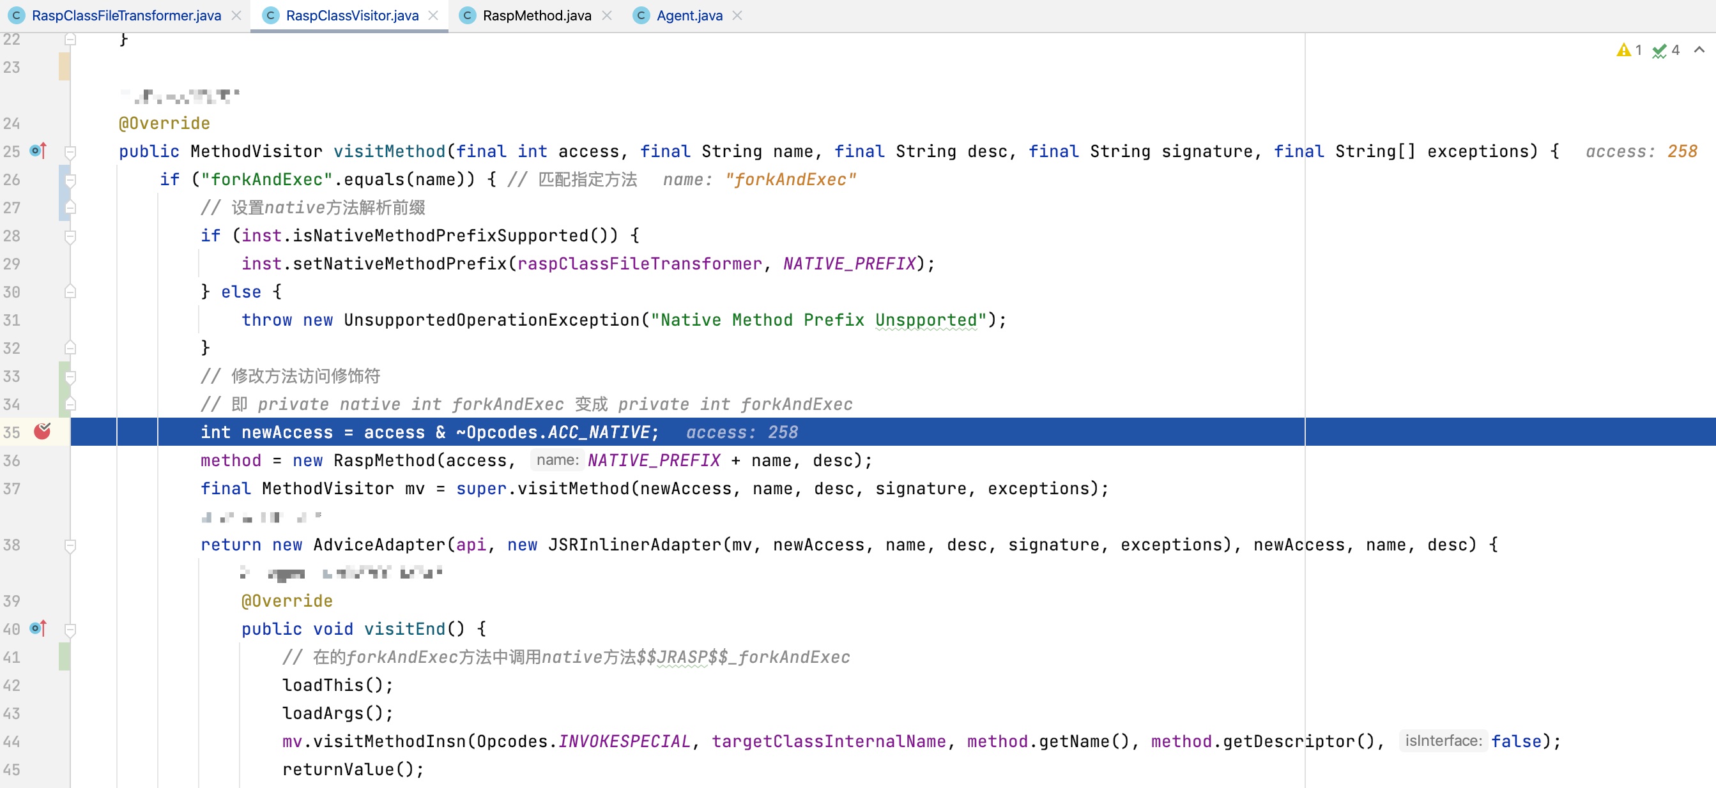The image size is (1716, 788).
Task: Fold the comment block at line 27
Action: [x=70, y=208]
